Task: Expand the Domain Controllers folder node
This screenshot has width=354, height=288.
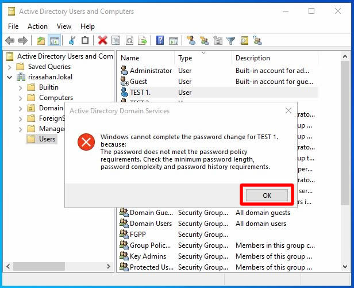Action: [20, 109]
